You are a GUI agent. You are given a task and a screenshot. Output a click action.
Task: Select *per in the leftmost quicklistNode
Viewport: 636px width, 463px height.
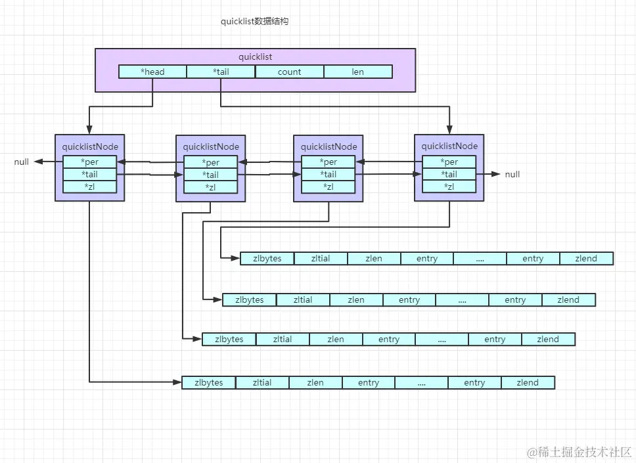tap(89, 162)
